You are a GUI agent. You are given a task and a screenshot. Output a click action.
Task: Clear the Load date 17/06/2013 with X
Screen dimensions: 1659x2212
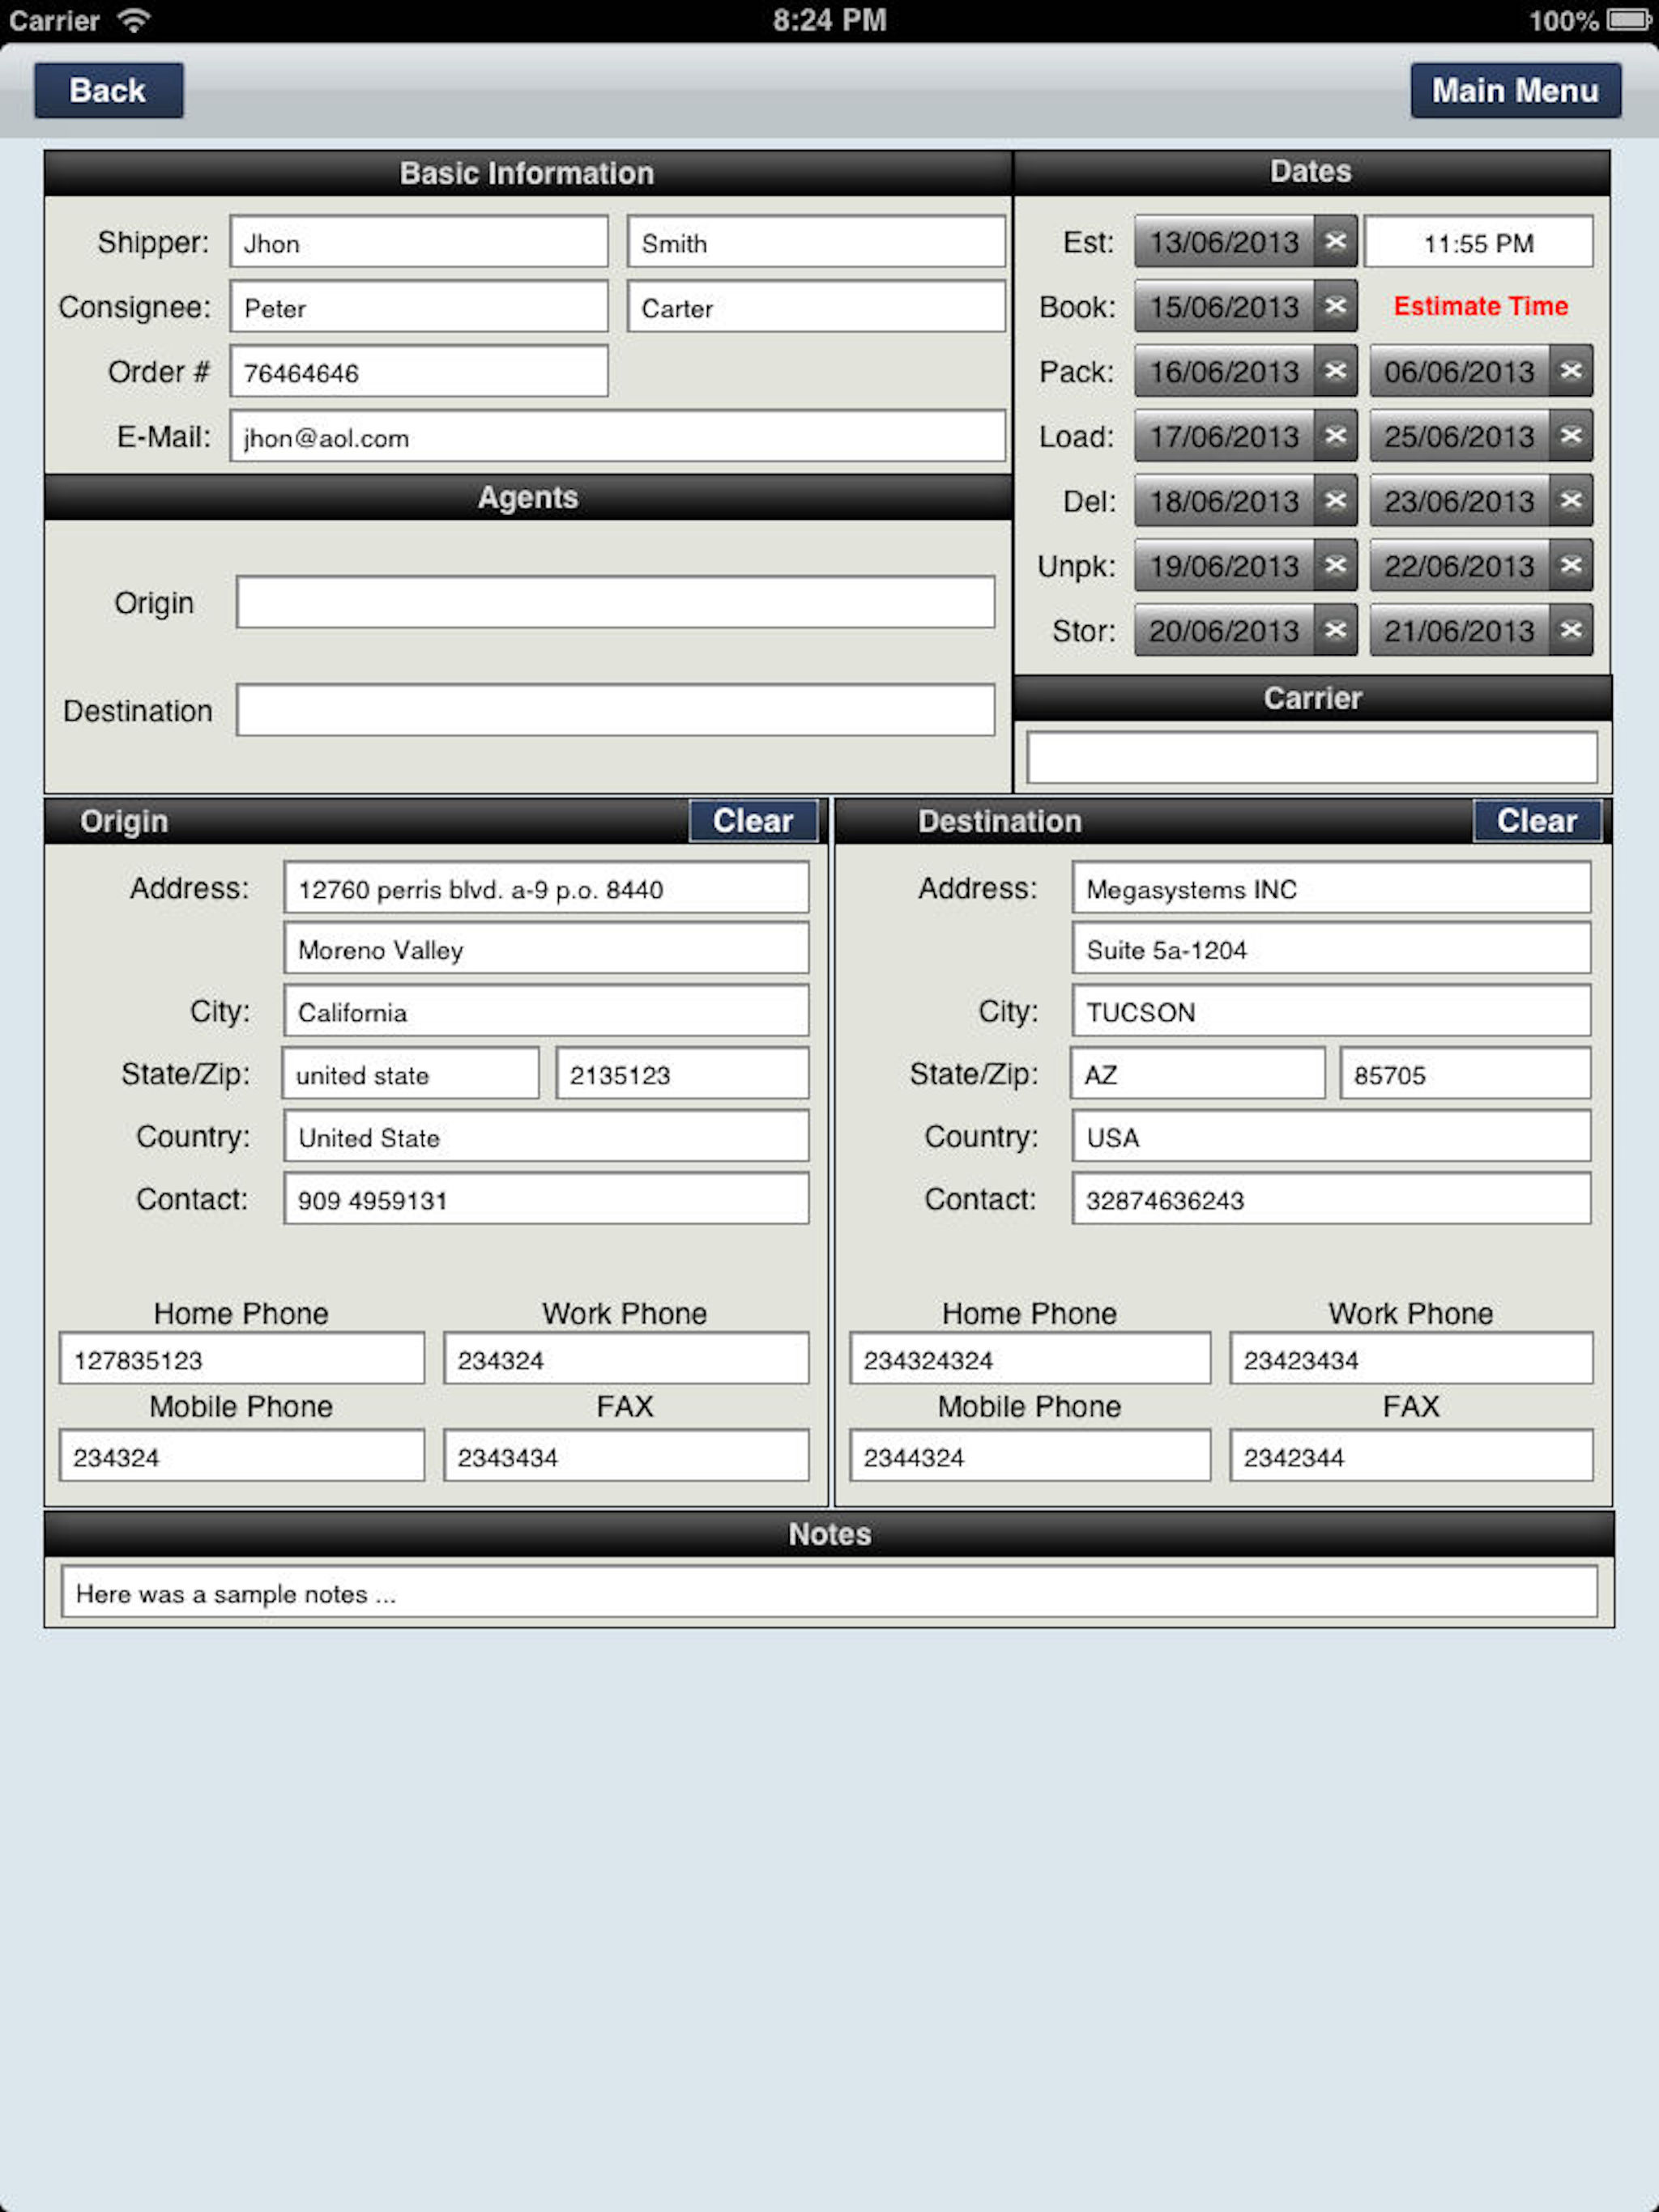pyautogui.click(x=1335, y=436)
